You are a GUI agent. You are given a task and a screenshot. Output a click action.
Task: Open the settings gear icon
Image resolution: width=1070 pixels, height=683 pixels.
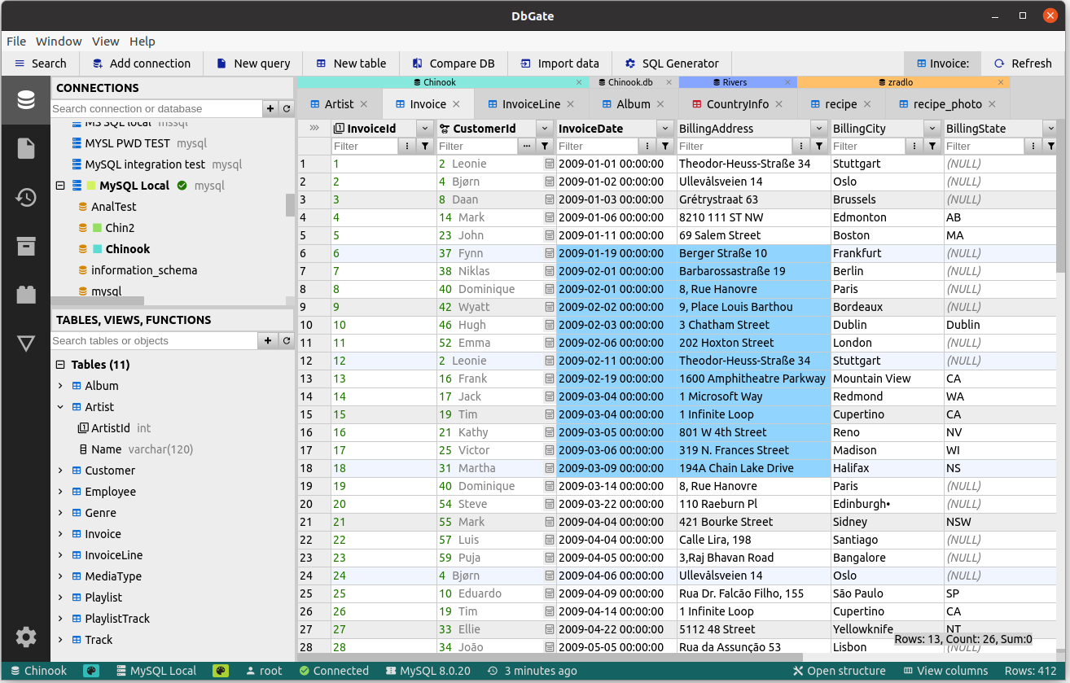[26, 637]
